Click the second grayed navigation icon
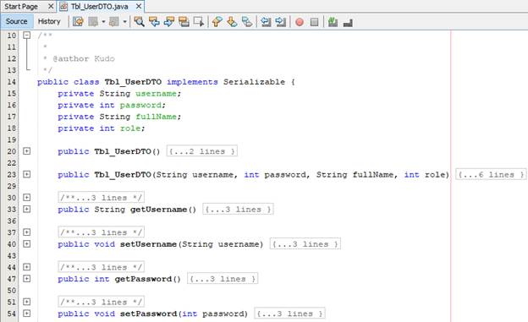Screen dimensions: 528x322 (x=114, y=22)
